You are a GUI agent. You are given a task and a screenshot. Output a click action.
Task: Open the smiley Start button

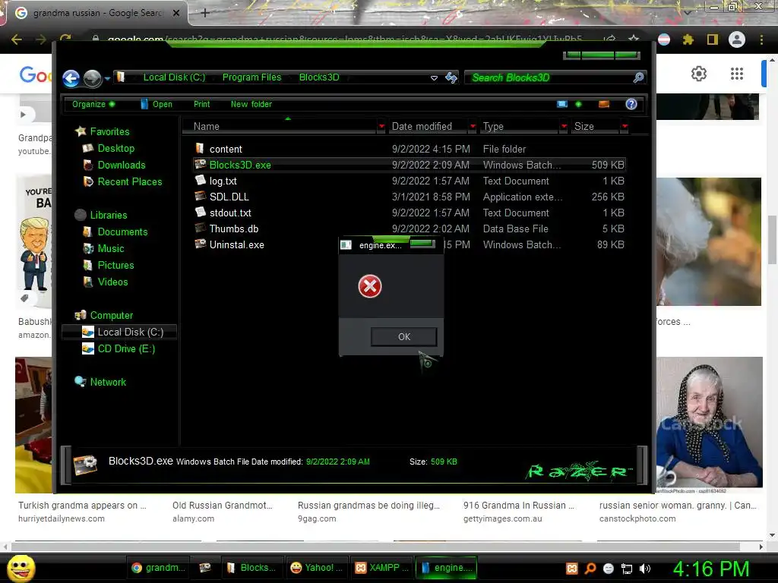(21, 568)
